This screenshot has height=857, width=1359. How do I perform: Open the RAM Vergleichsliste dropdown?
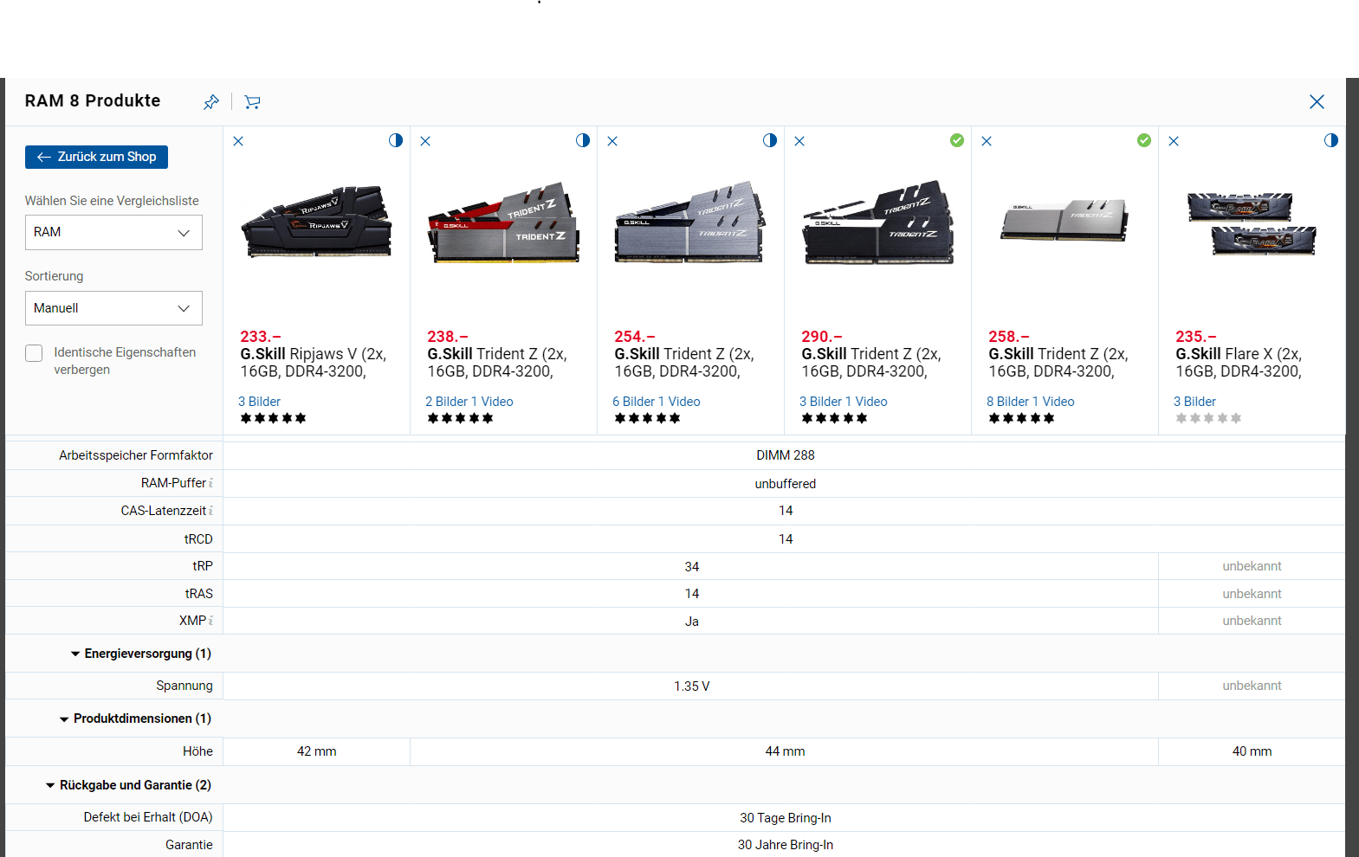tap(113, 232)
